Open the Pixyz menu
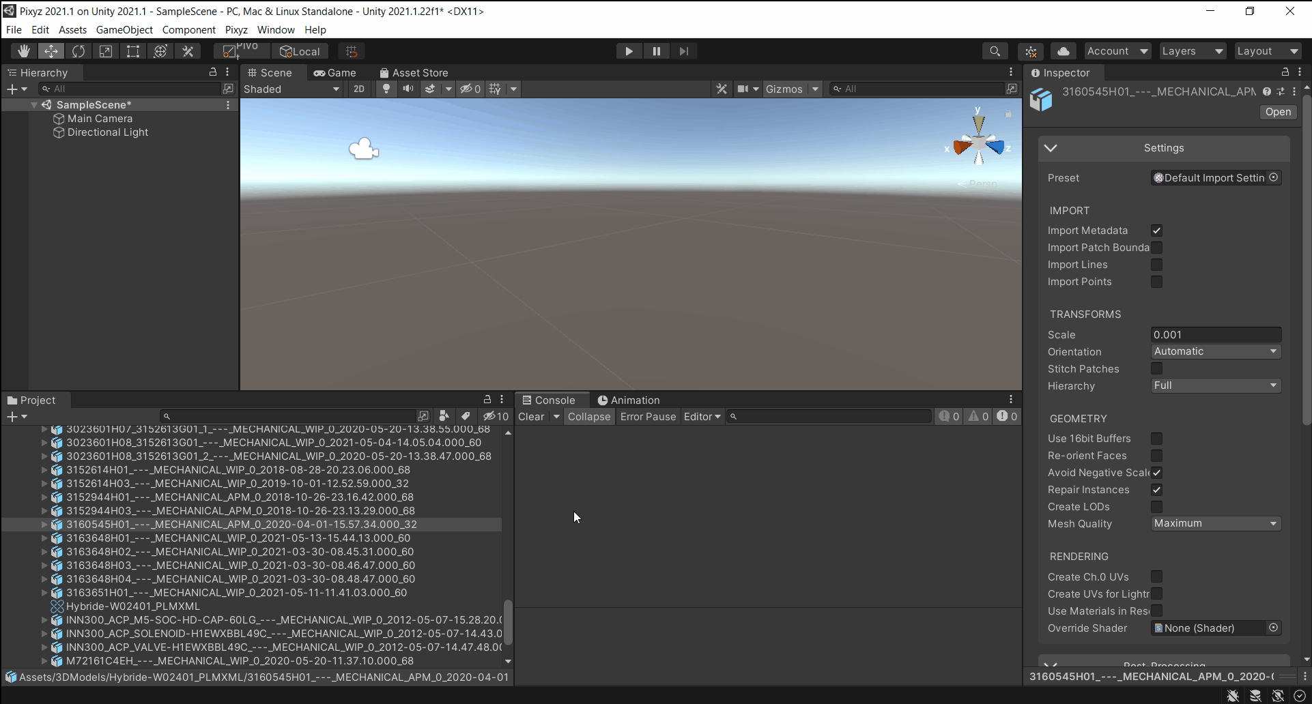The image size is (1312, 704). [236, 30]
